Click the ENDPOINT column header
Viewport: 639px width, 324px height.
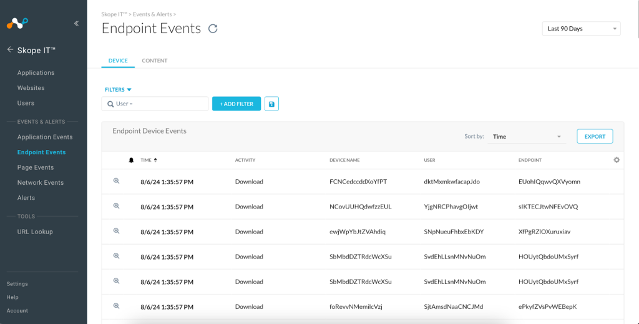pyautogui.click(x=530, y=160)
